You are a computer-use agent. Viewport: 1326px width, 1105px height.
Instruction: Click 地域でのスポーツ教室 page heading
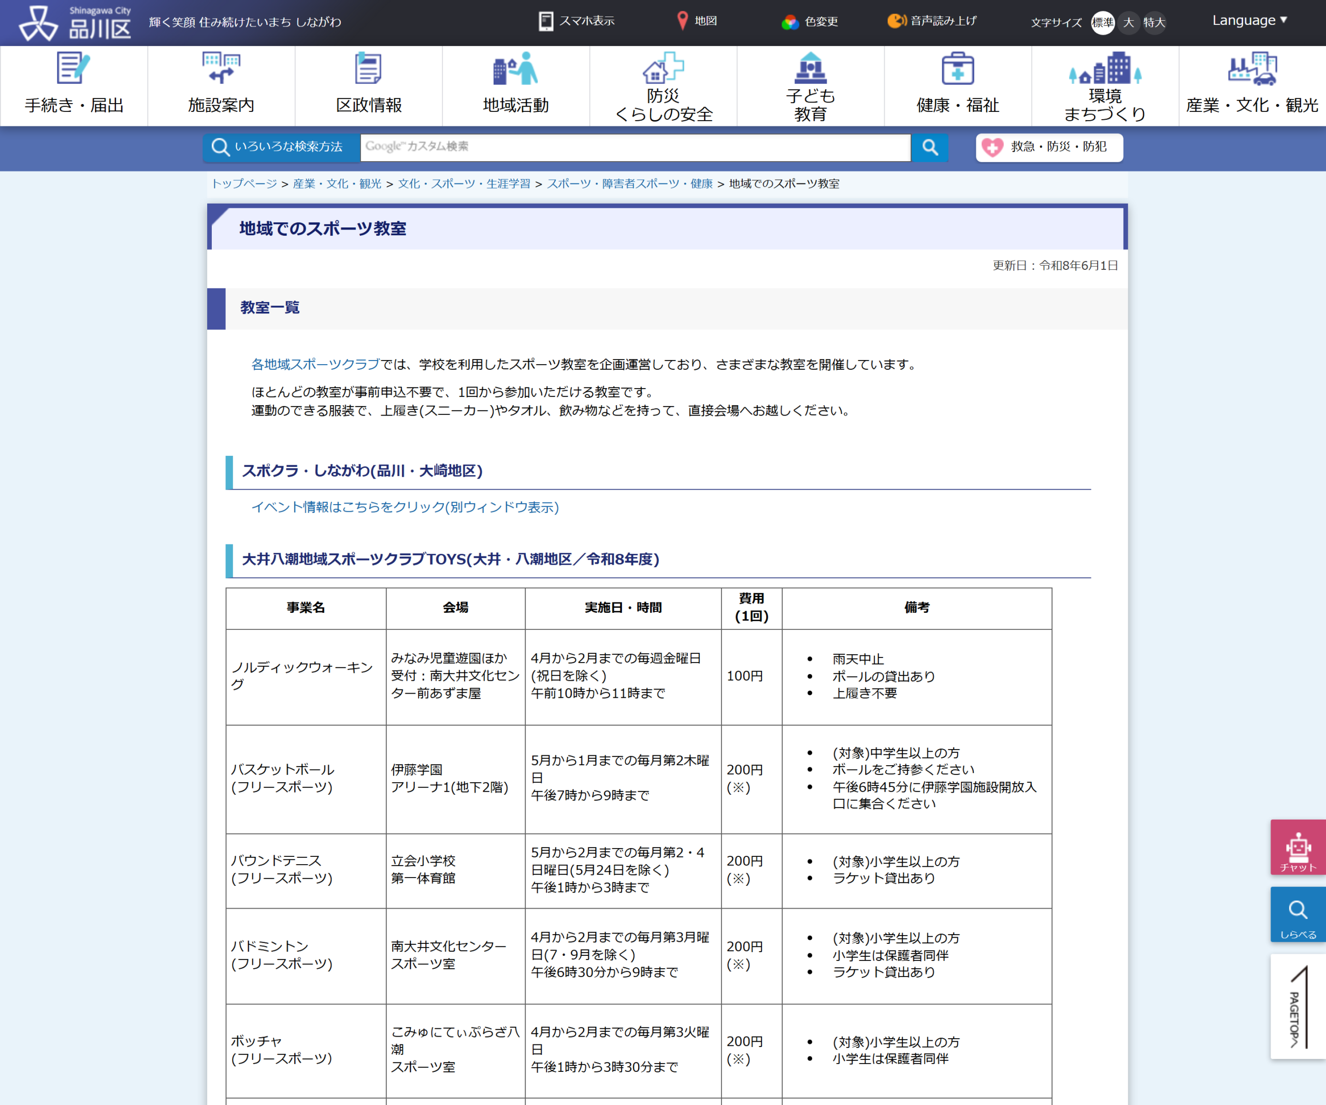[323, 228]
